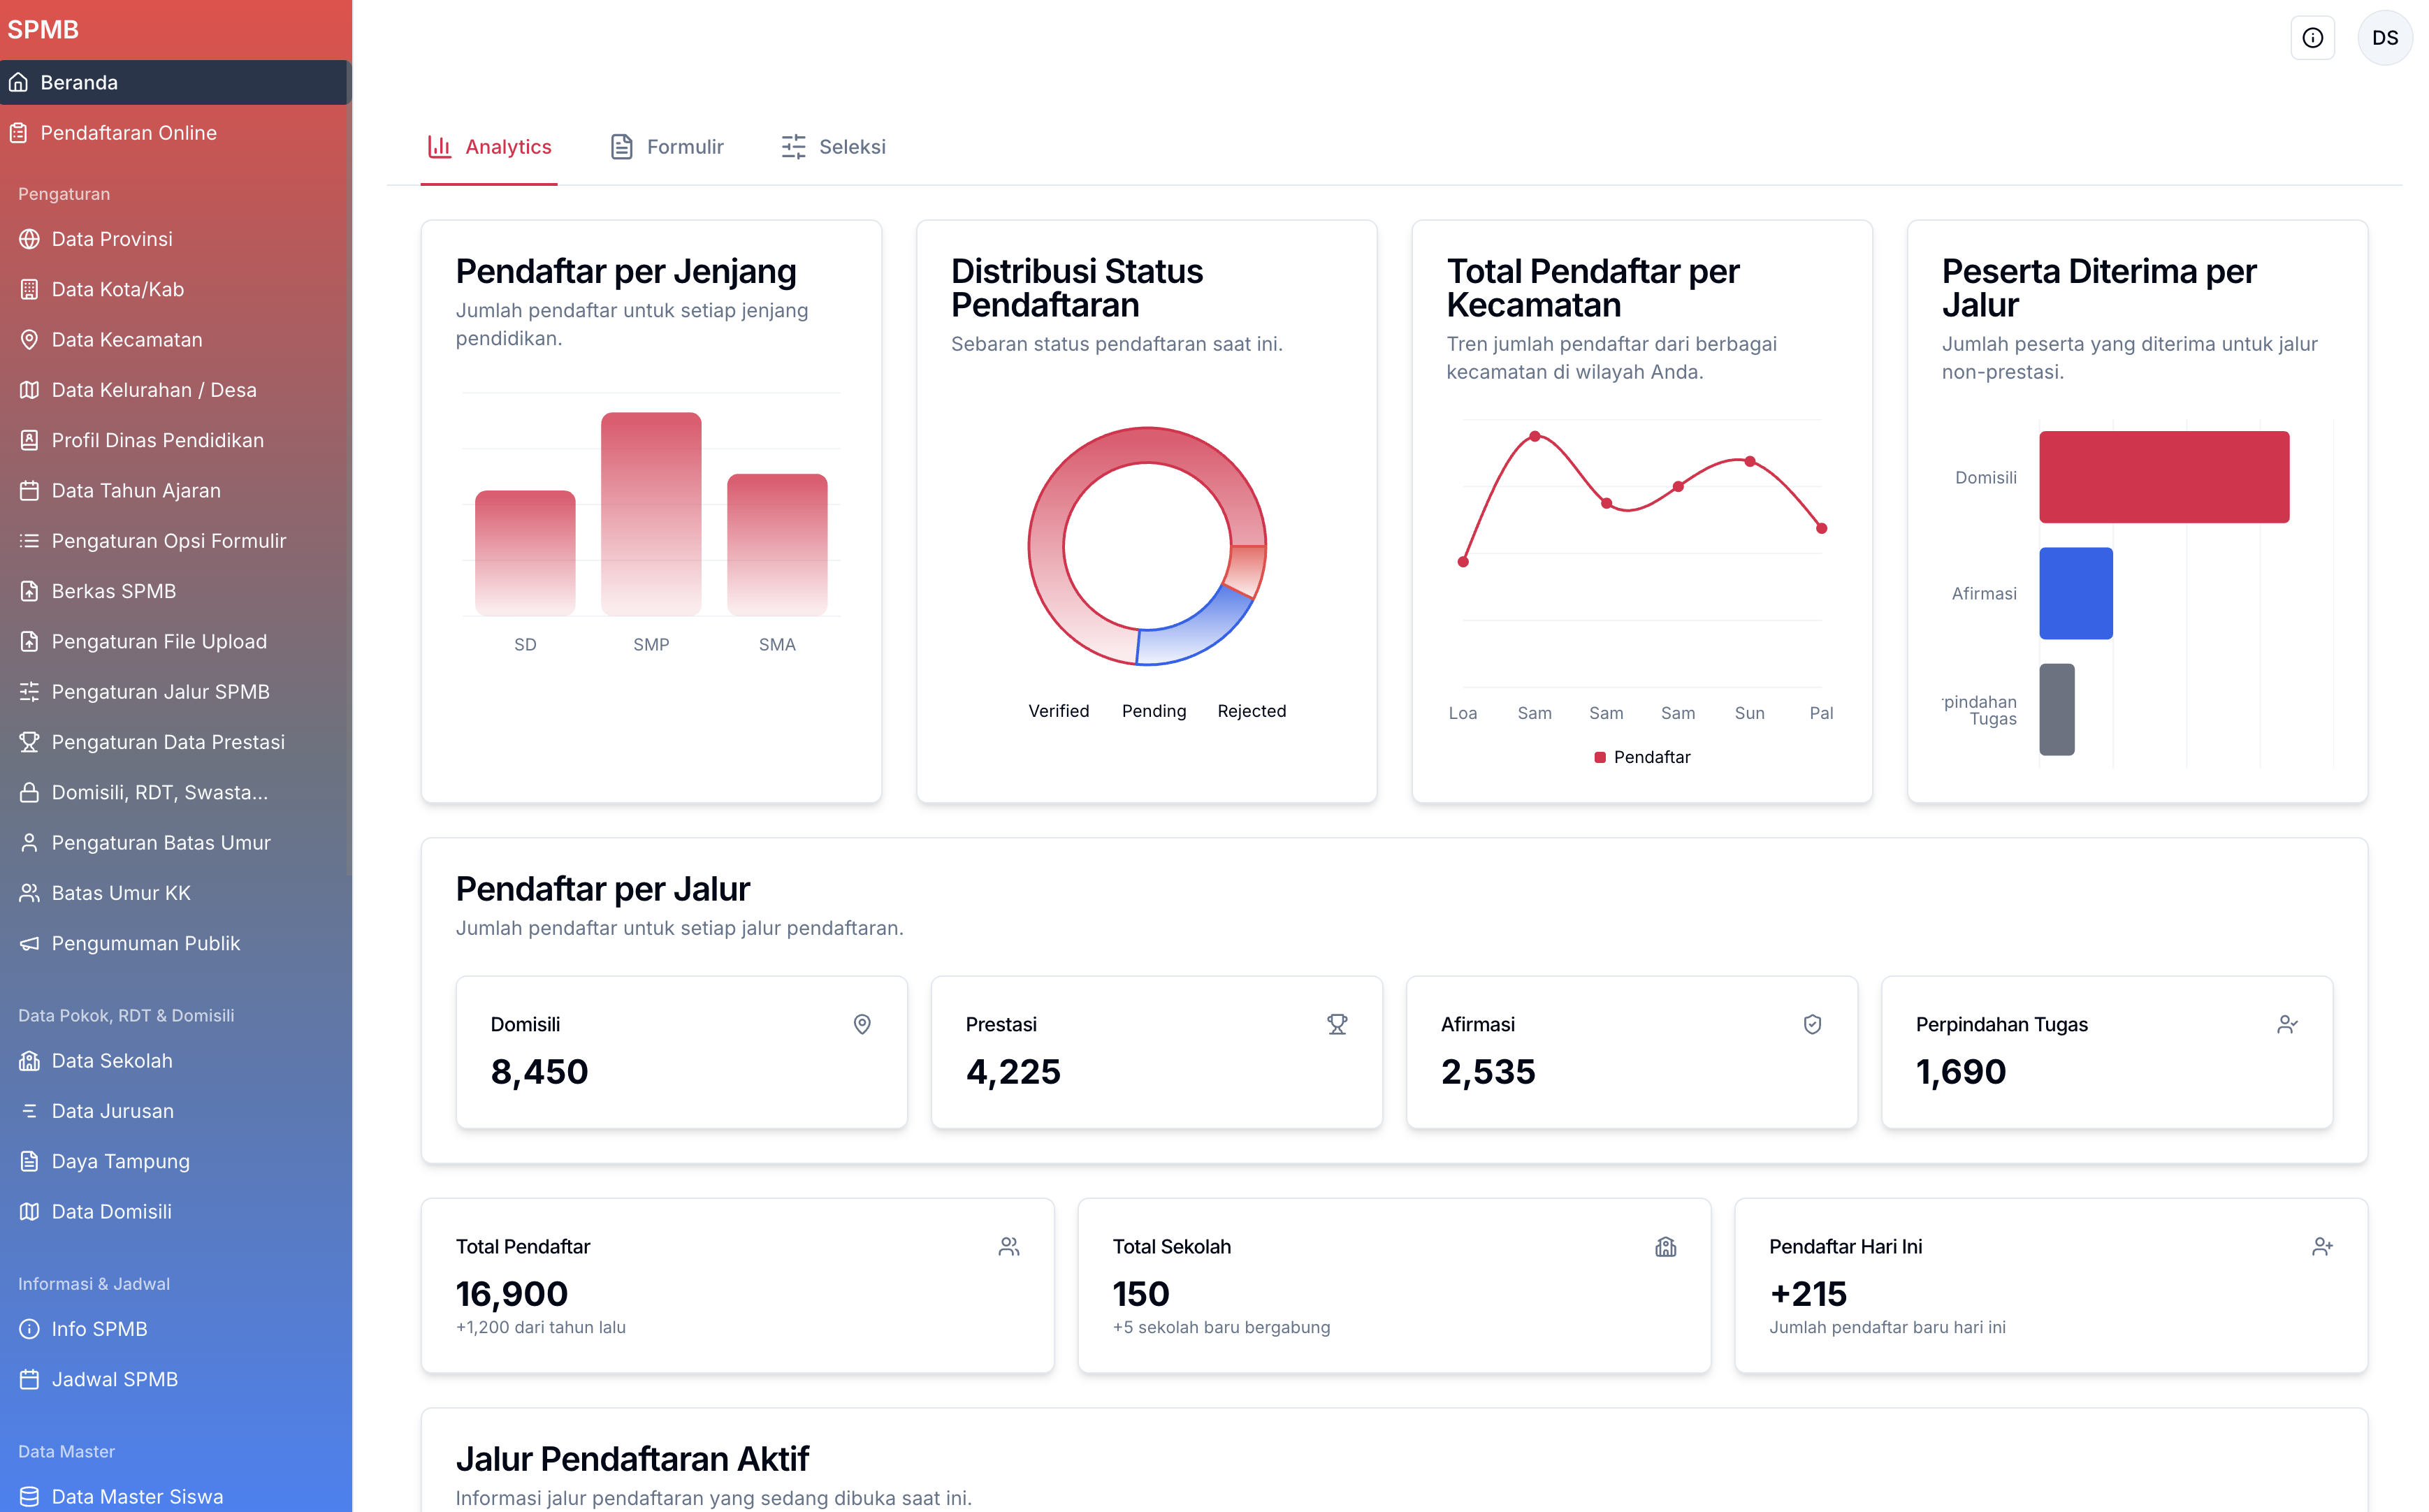Expand the Informasi & Jadwal section
2429x1512 pixels.
(x=94, y=1283)
